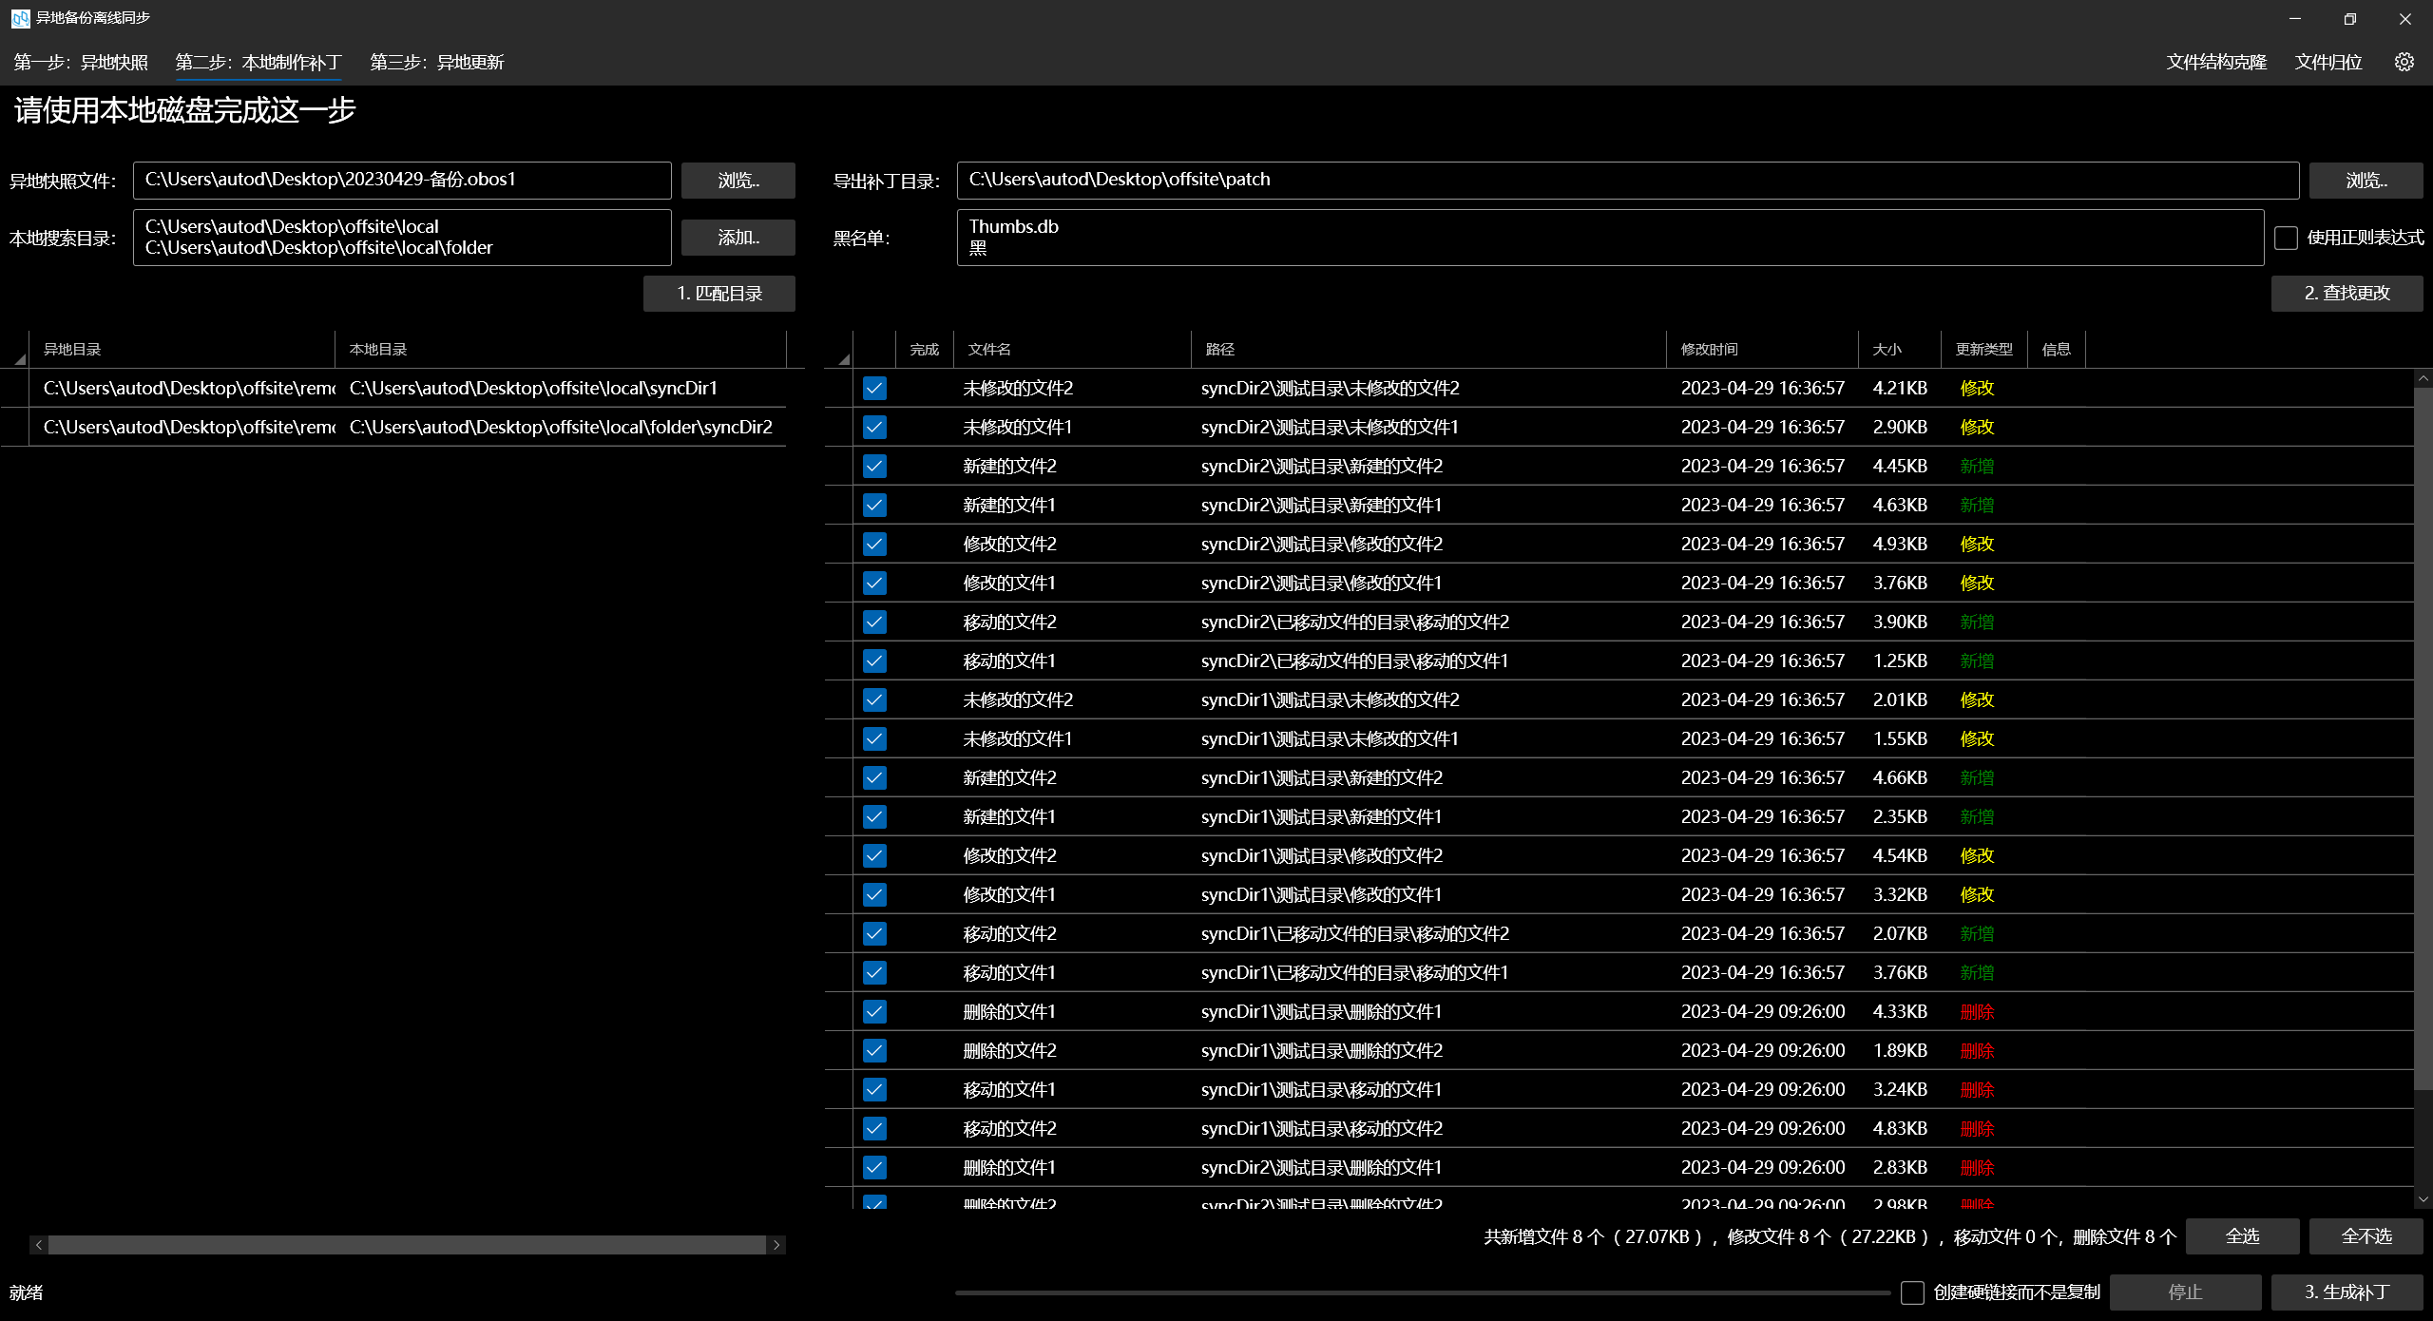Click the 信息 column header
Viewport: 2433px width, 1321px height.
click(x=2057, y=349)
